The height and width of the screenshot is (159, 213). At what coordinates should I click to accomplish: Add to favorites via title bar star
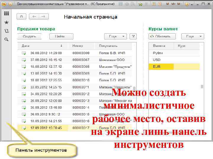(140, 4)
